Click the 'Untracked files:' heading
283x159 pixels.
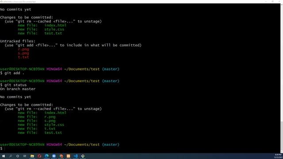point(18,41)
